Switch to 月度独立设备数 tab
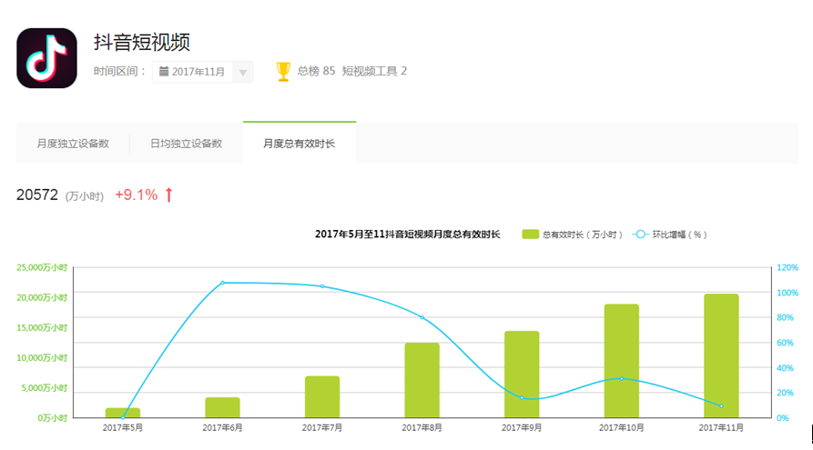 [x=73, y=144]
